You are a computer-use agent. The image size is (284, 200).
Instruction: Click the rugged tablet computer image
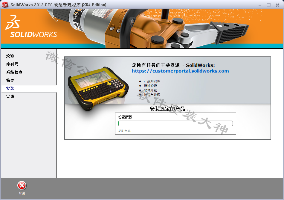pyautogui.click(x=98, y=89)
